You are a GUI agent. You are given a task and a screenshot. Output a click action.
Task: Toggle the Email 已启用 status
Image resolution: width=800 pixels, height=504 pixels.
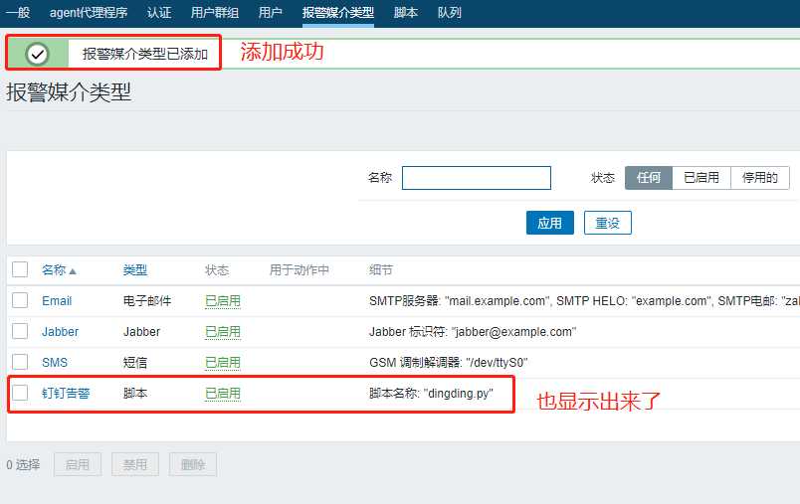point(223,301)
